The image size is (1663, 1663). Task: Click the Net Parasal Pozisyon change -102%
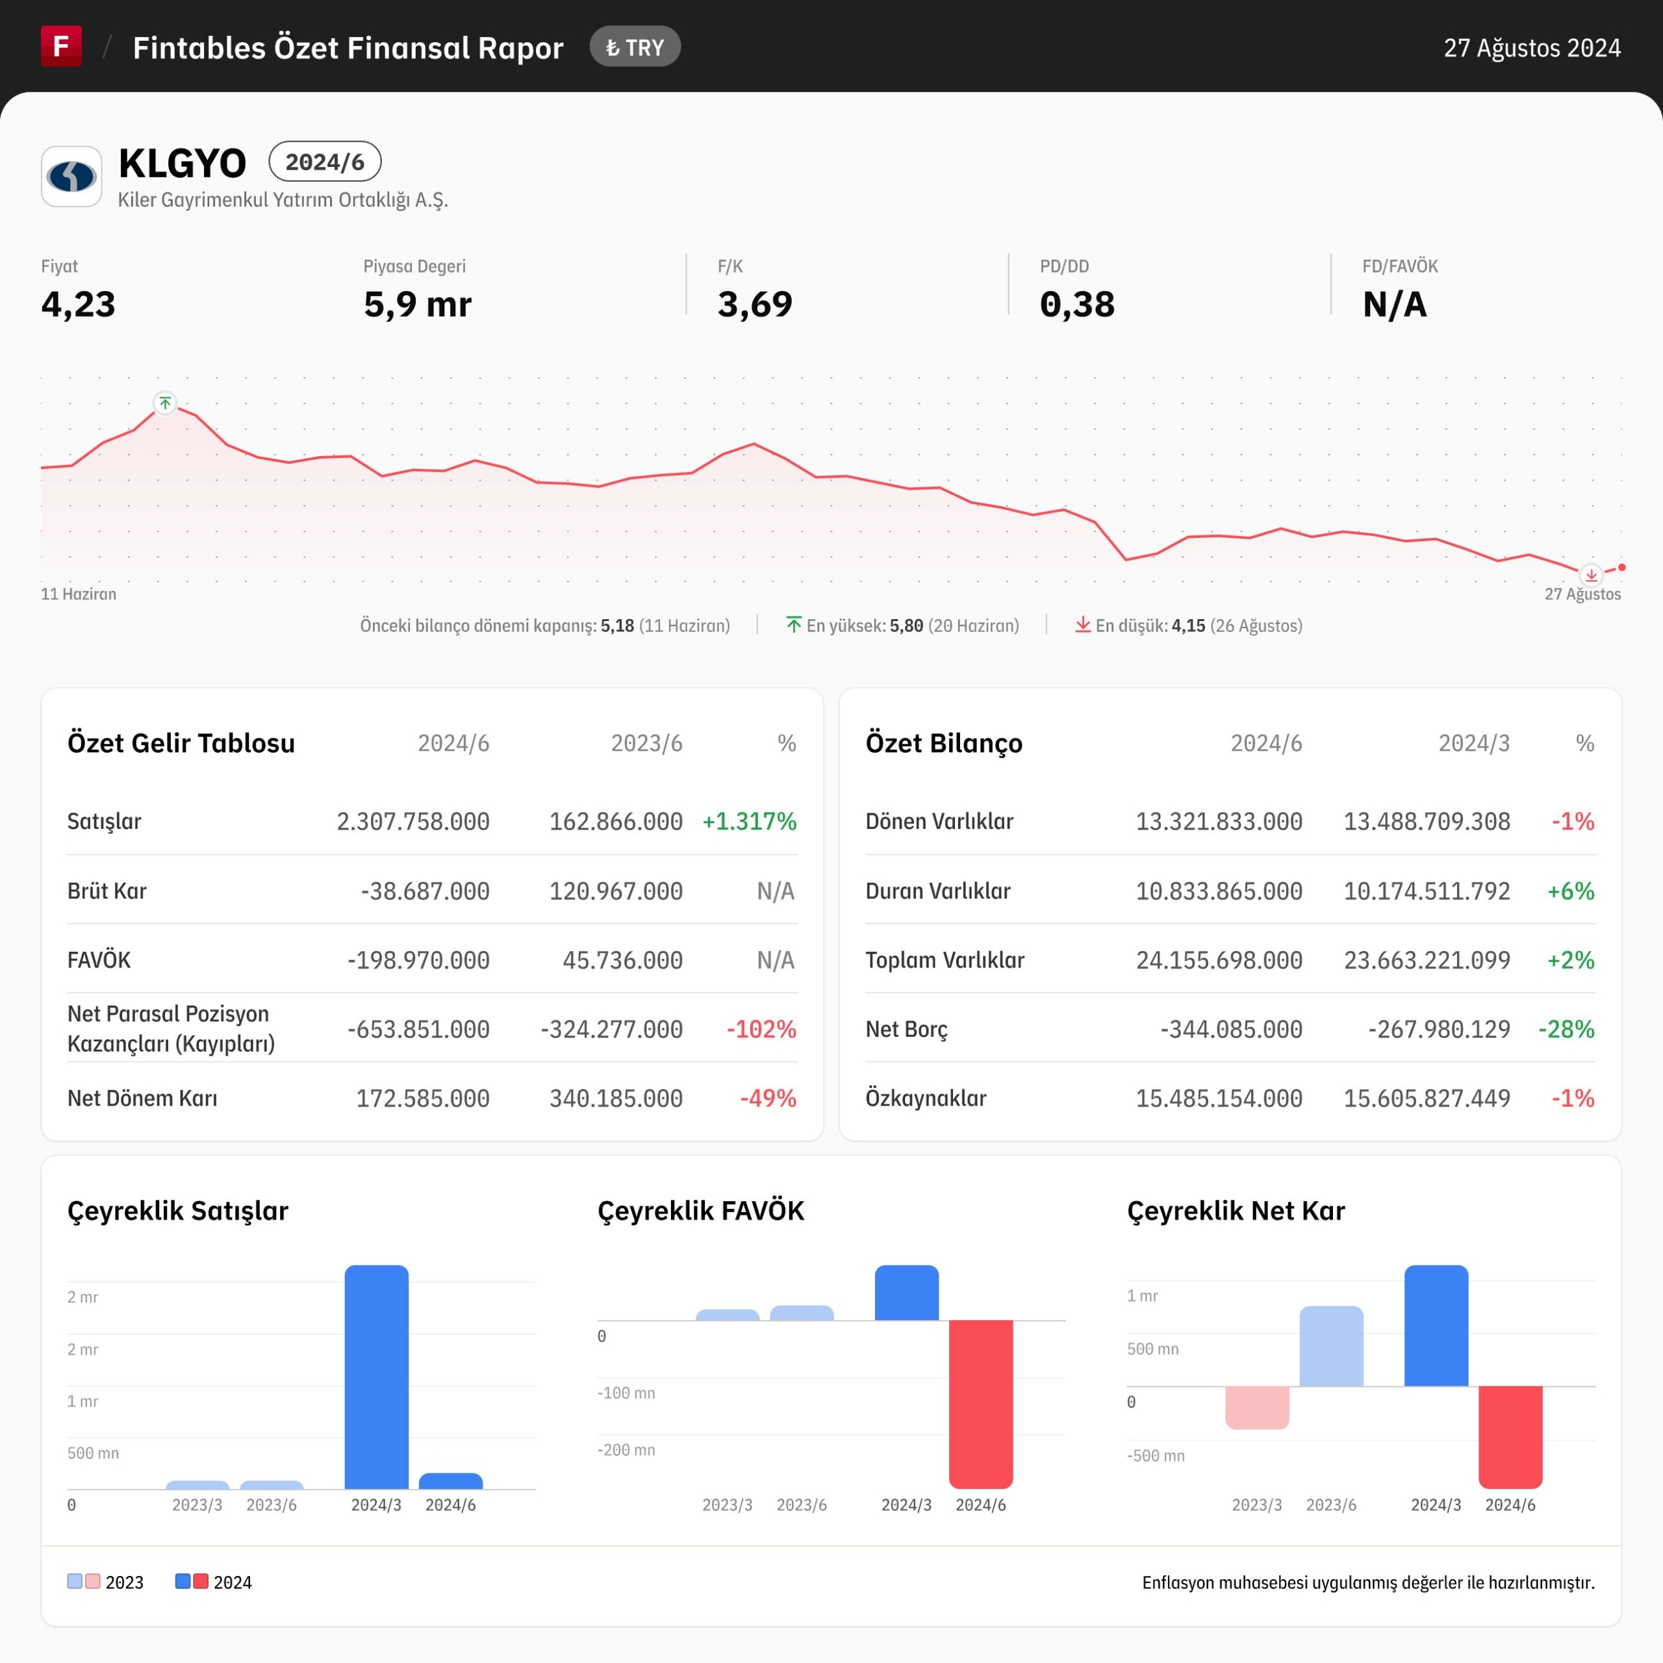point(762,1030)
